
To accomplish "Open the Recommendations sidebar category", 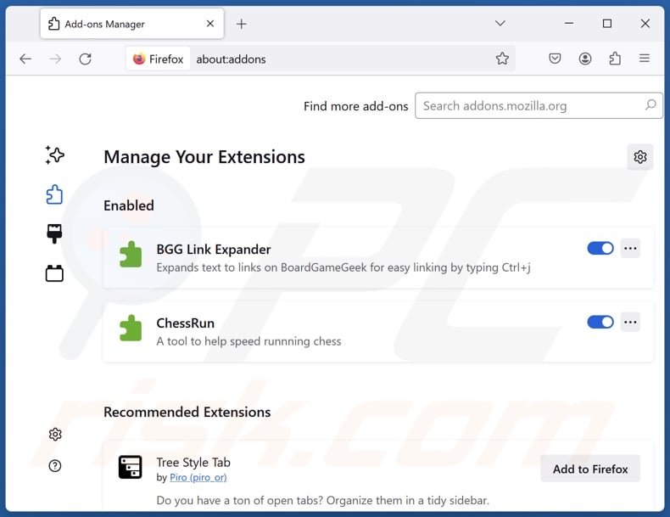I will pos(55,155).
